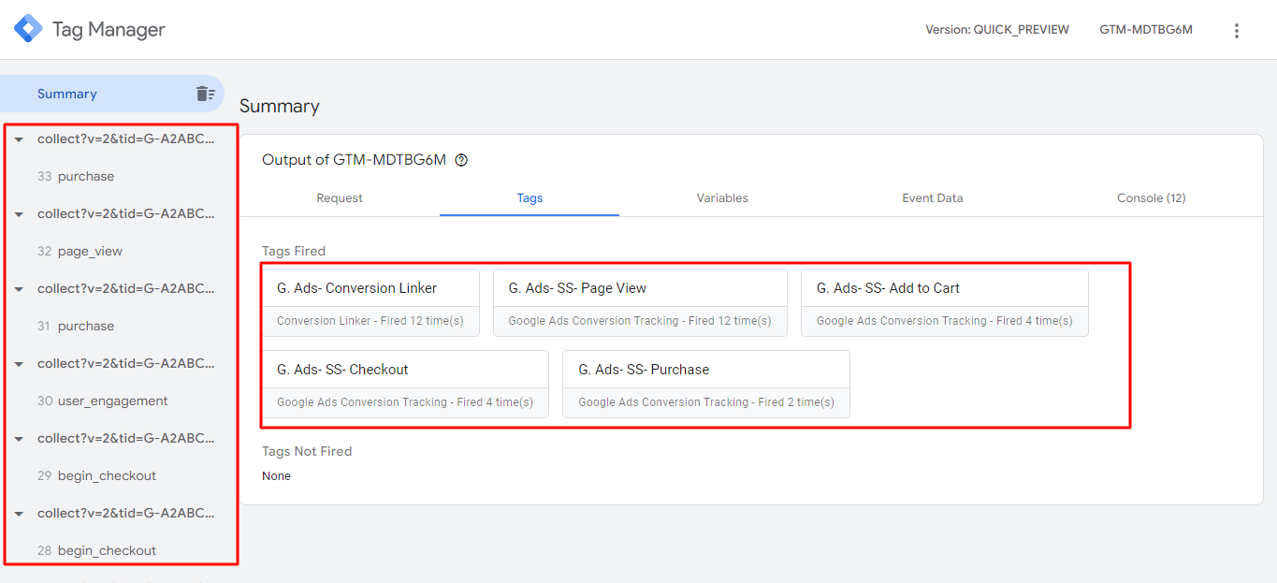Open help icon beside Output of GTM-MDTBG6M
The width and height of the screenshot is (1277, 583).
461,160
